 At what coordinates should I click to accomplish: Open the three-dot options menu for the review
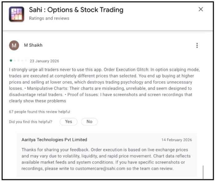tap(197, 45)
